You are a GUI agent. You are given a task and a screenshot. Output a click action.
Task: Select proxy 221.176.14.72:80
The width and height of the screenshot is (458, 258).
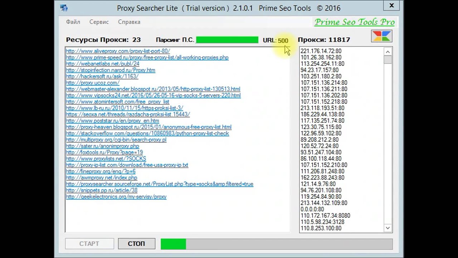coord(321,51)
